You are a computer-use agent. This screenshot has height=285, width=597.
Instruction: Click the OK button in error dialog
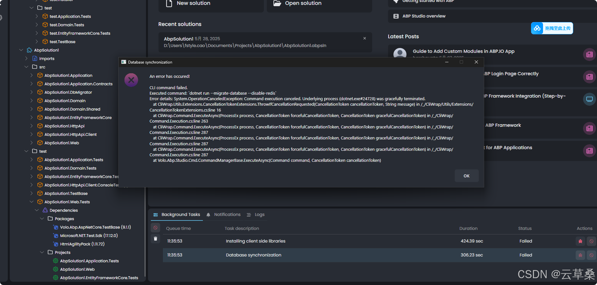point(467,176)
